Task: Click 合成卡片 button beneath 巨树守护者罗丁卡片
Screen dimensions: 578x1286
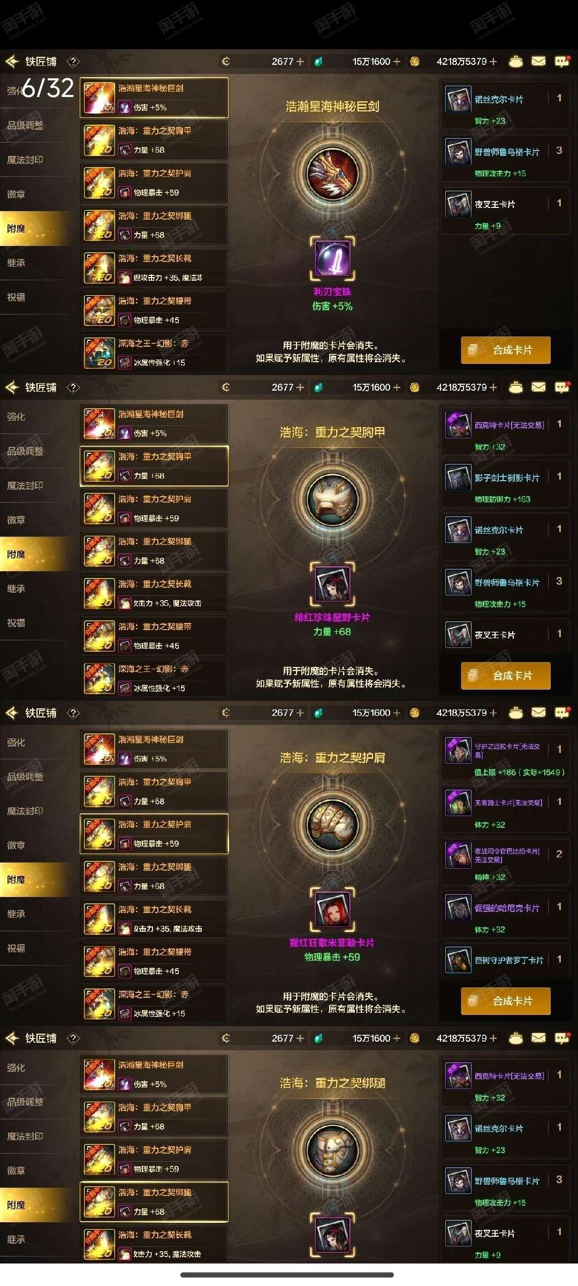Action: (x=506, y=1001)
